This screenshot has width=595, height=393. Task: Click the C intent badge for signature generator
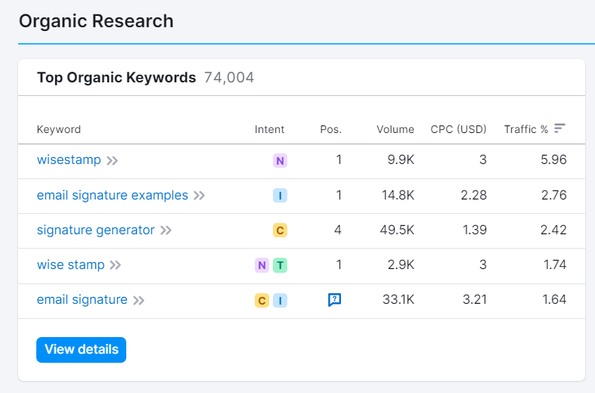[280, 231]
